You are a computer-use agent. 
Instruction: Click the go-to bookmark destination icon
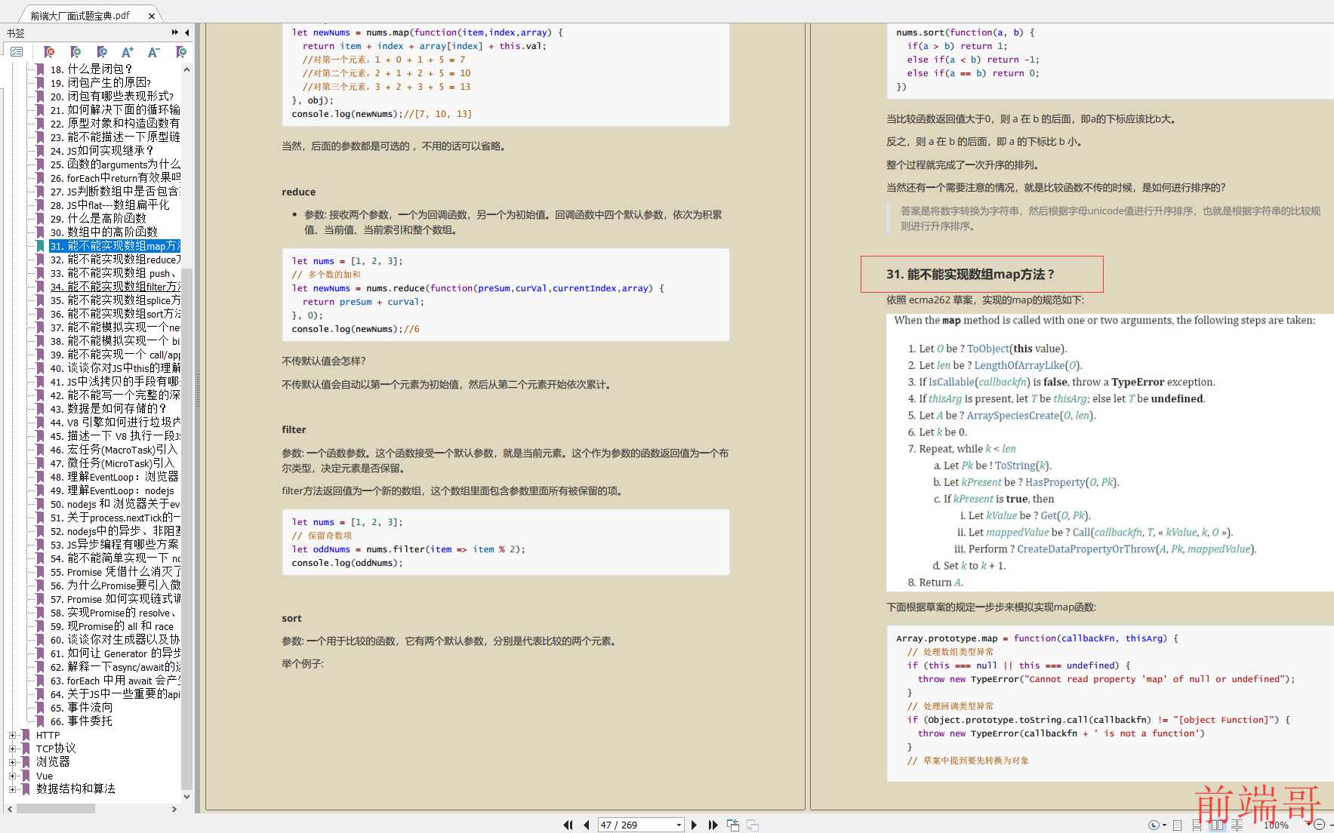(102, 52)
